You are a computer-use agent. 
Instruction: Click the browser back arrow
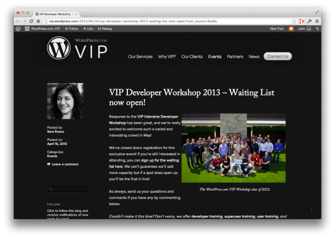[18, 21]
